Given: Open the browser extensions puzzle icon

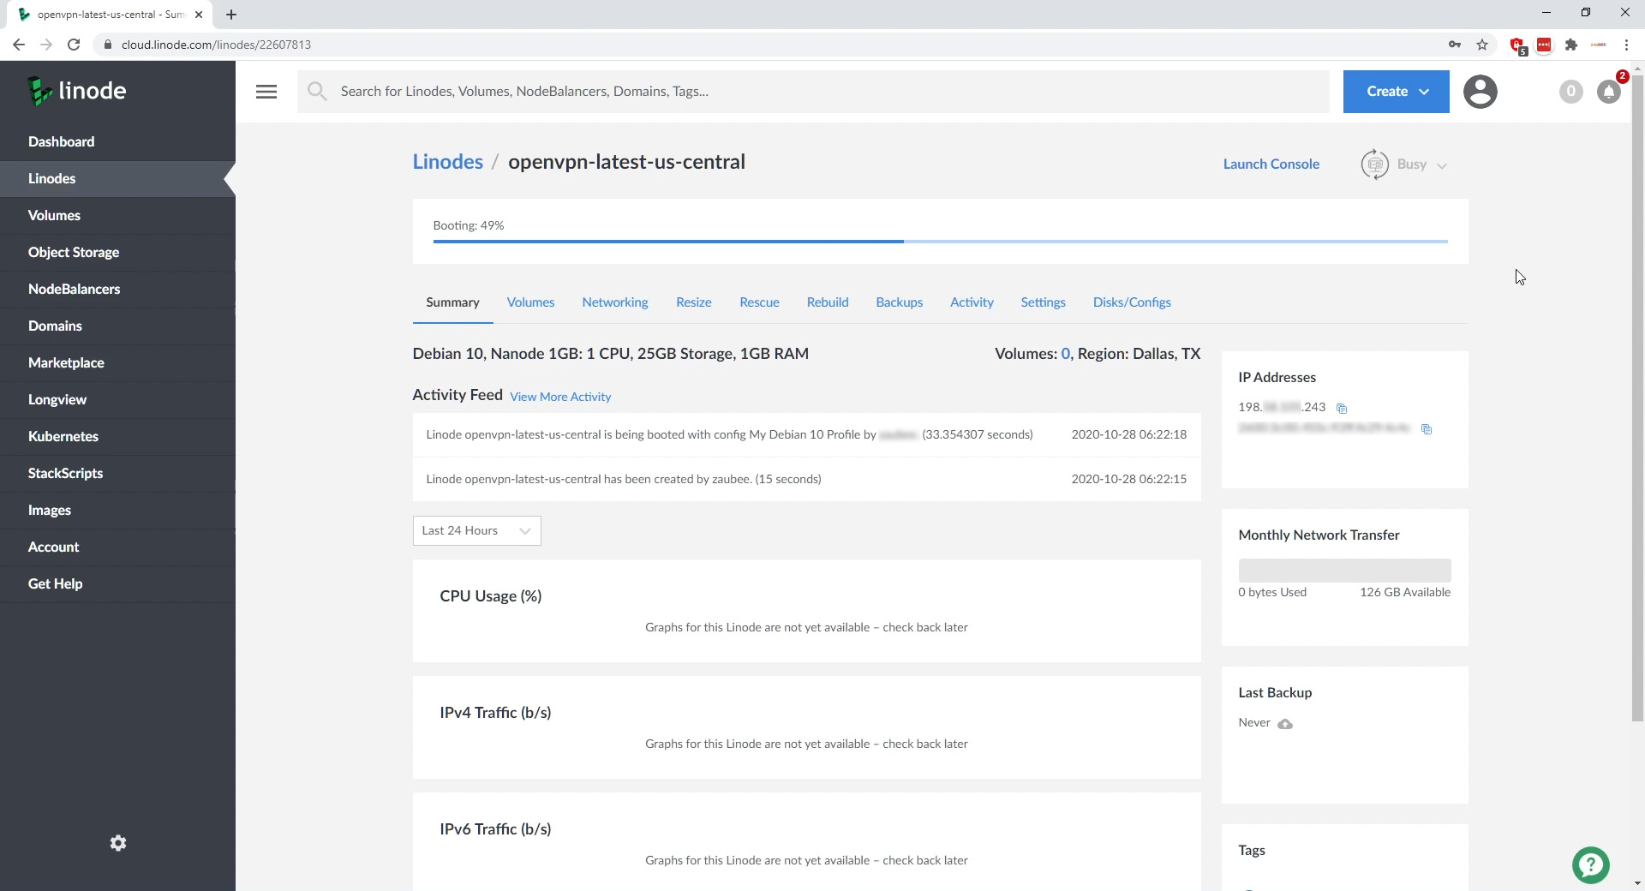Looking at the screenshot, I should pyautogui.click(x=1571, y=45).
